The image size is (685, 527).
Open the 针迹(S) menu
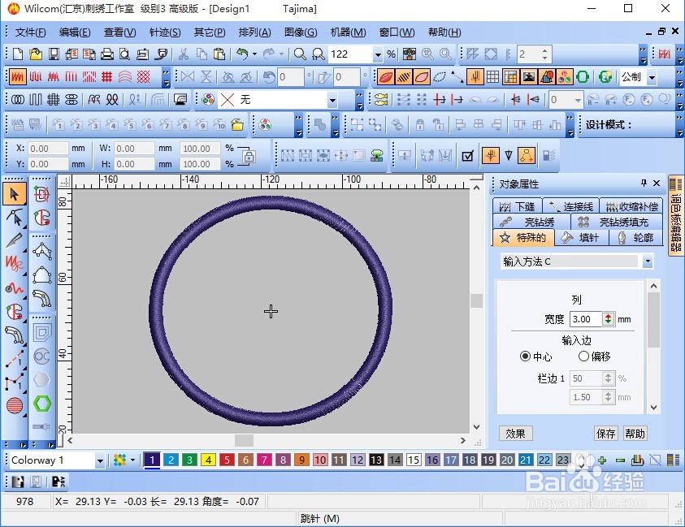click(165, 32)
